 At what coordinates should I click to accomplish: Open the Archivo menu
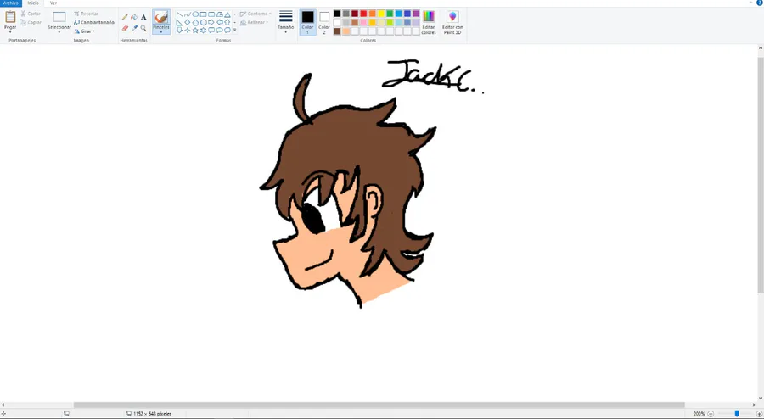coord(11,3)
